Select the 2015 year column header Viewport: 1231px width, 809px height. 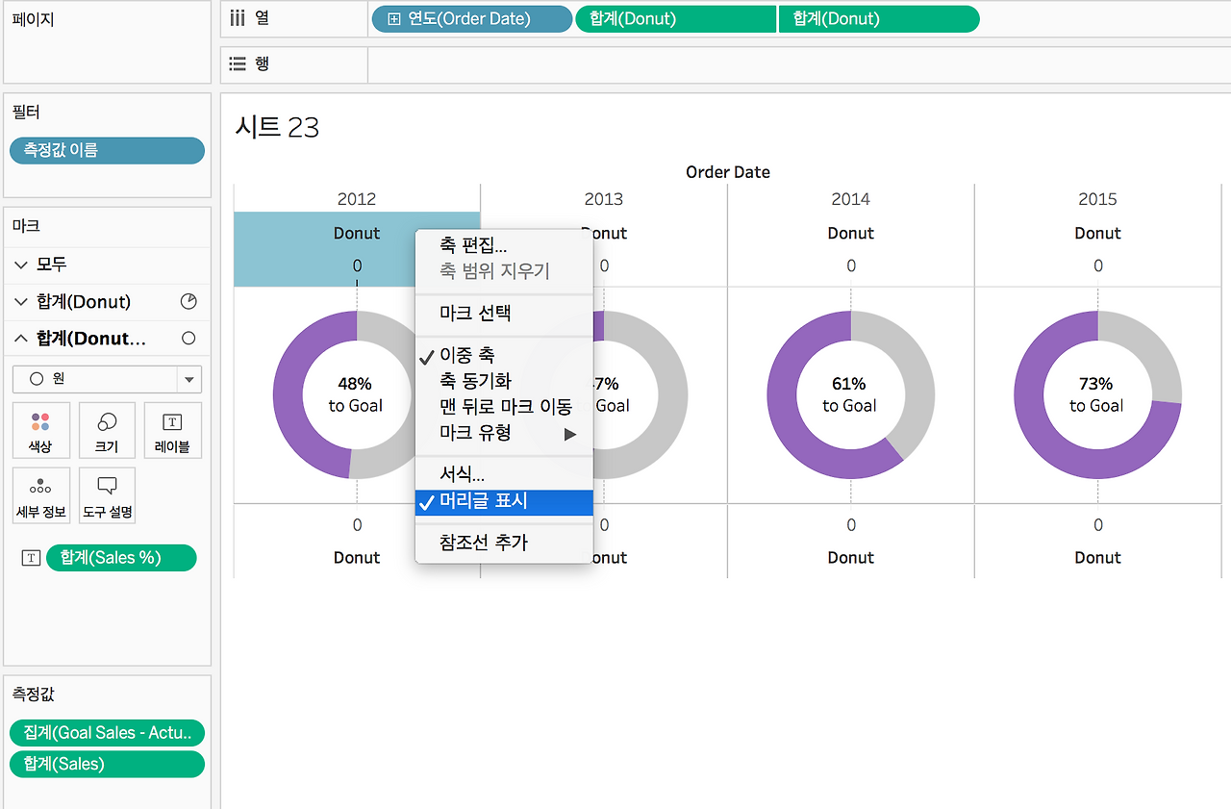[1098, 199]
